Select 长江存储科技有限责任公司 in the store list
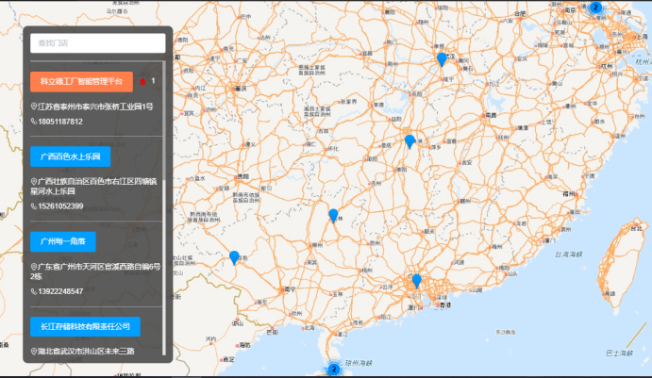This screenshot has width=652, height=378. pos(85,326)
